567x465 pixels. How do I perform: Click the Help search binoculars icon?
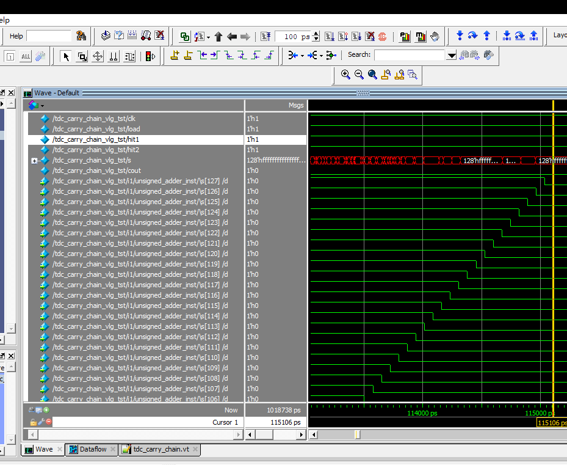81,36
